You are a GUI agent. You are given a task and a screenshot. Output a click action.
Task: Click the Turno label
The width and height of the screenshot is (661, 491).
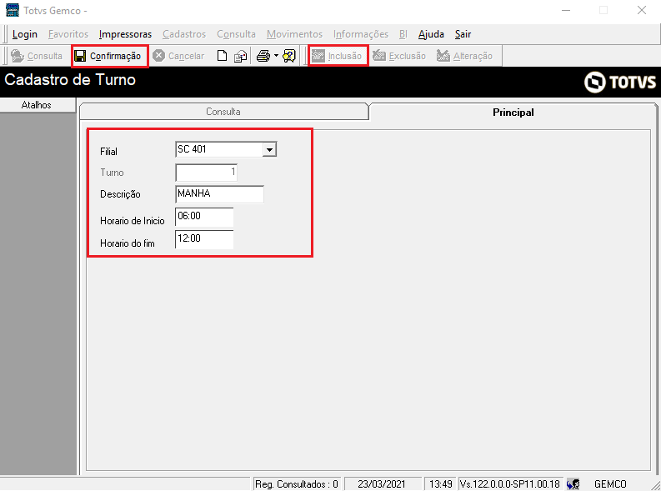(112, 173)
